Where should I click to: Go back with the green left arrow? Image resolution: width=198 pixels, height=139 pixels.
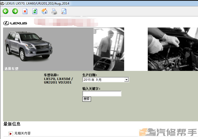6,11
